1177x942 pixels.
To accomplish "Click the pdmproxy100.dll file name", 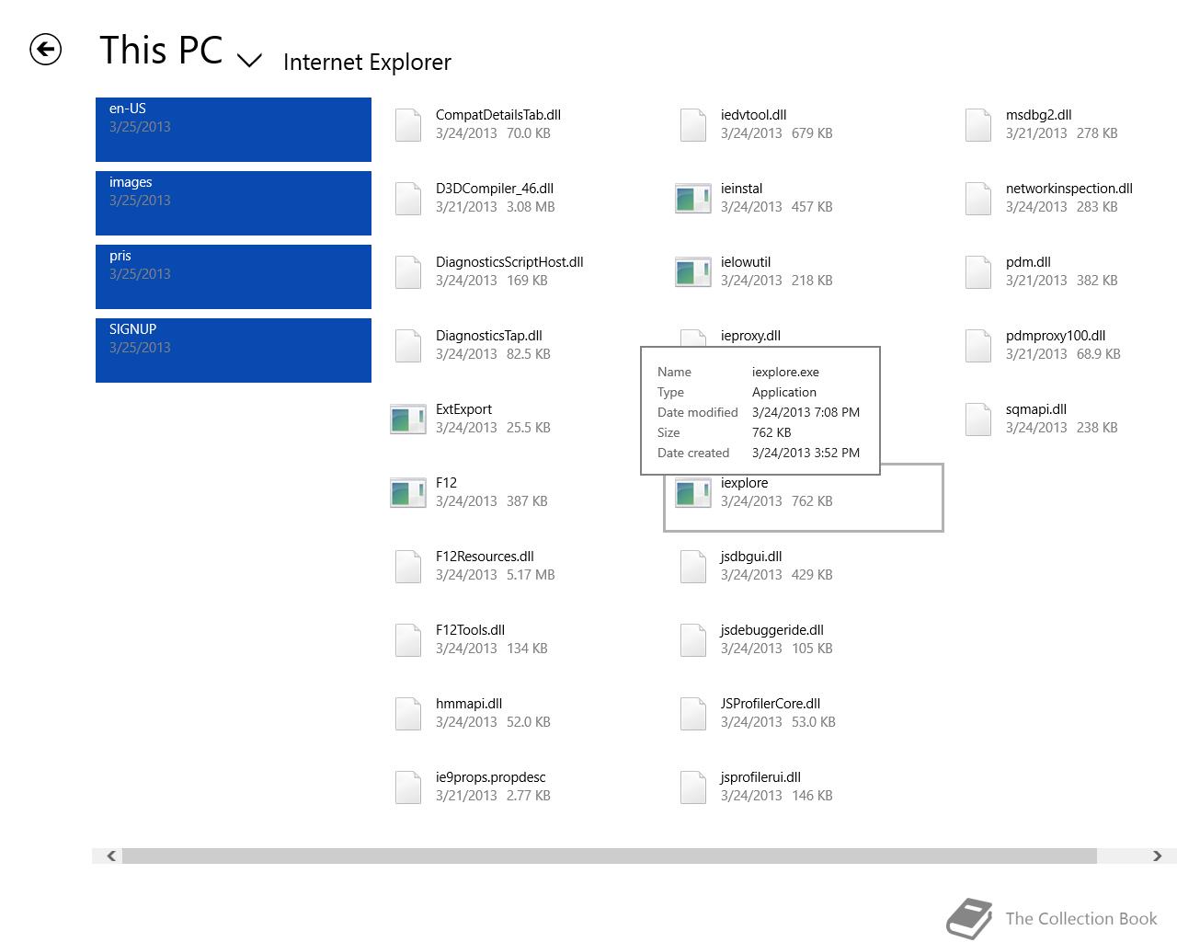I will click(1056, 336).
